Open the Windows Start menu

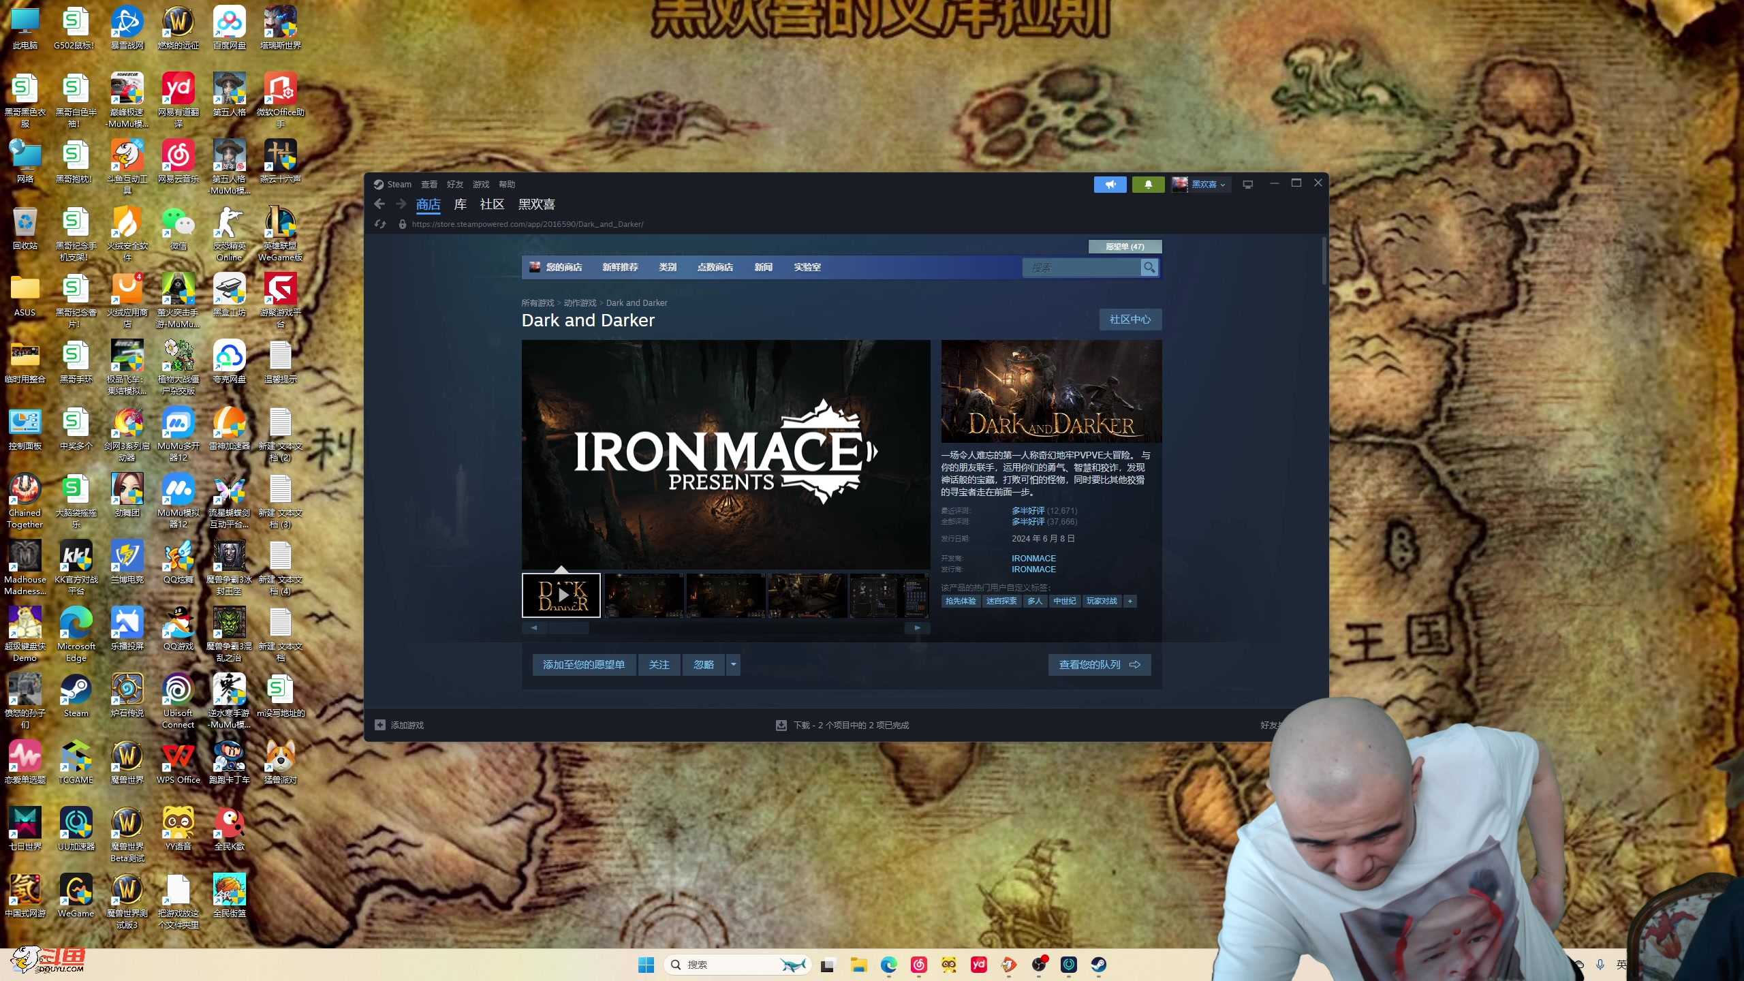pos(646,965)
